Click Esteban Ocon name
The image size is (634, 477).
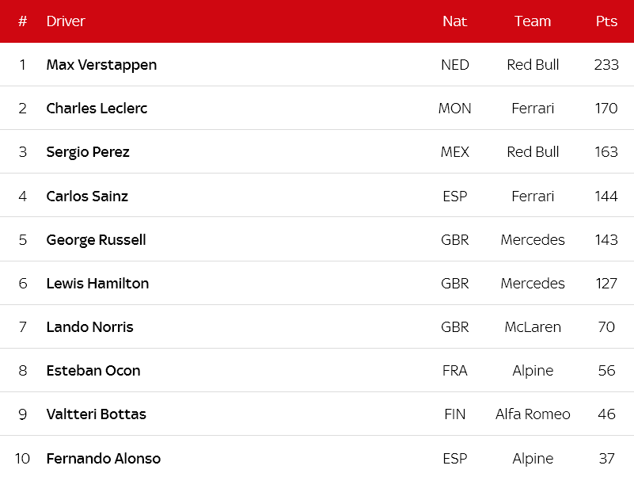[93, 371]
